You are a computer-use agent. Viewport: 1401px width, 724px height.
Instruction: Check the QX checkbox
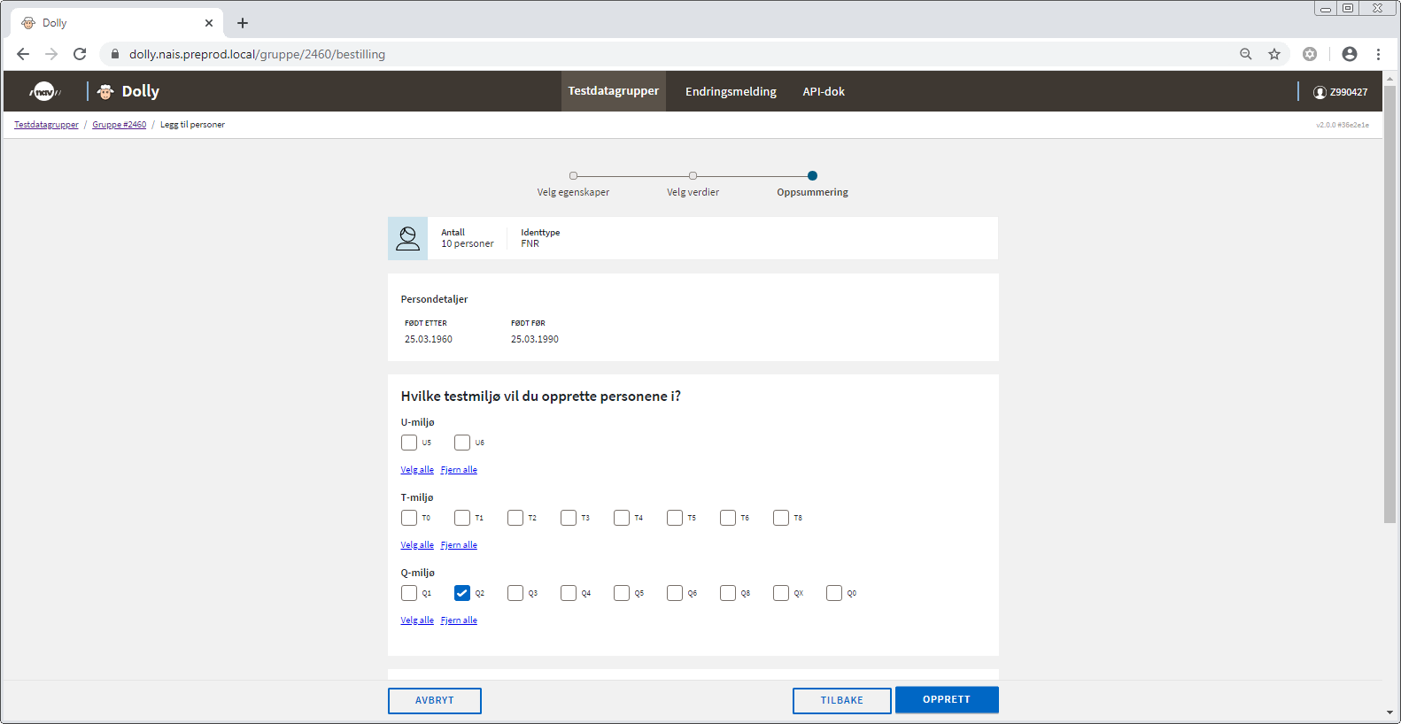[781, 593]
